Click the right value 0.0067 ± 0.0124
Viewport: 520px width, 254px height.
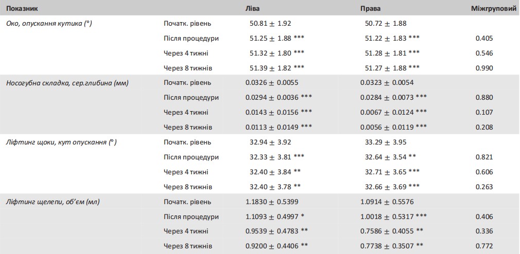(389, 113)
